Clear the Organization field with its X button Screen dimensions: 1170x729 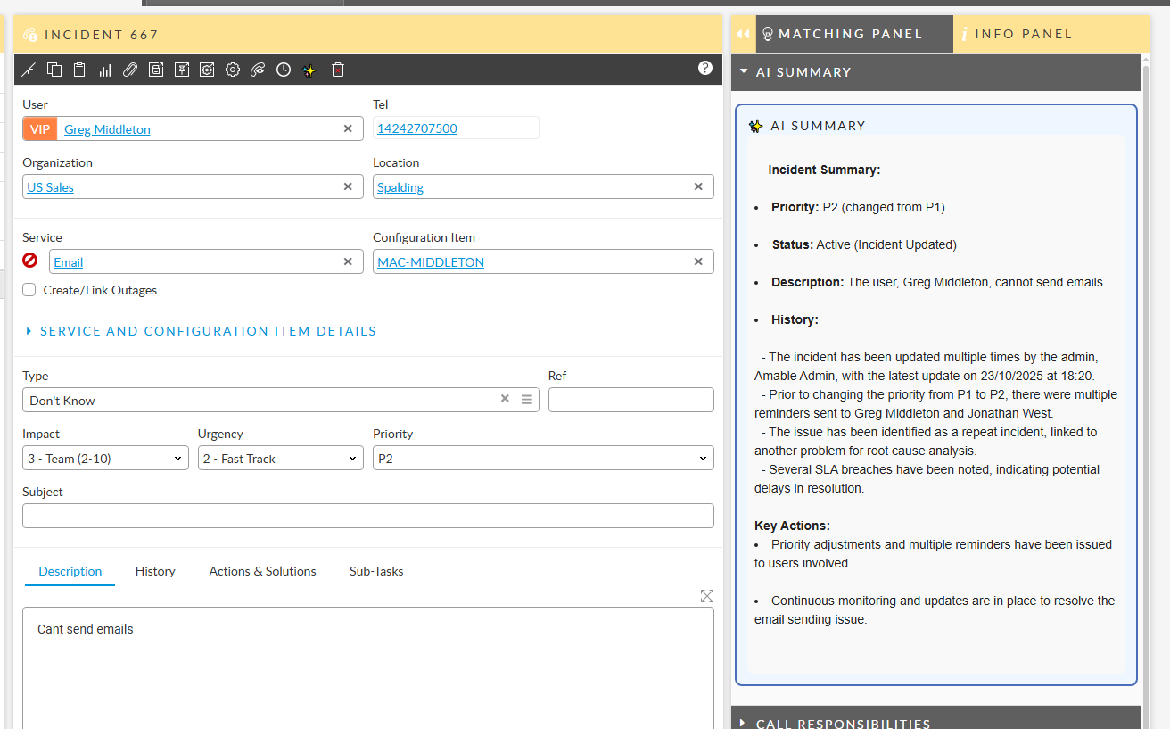(348, 186)
